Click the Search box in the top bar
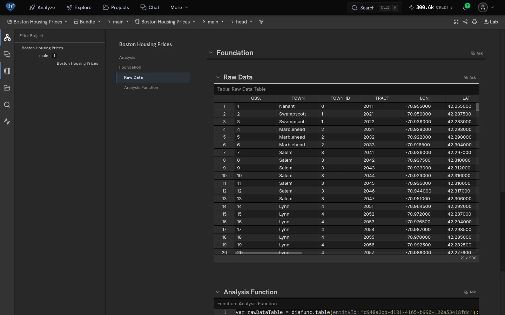This screenshot has height=315, width=505. [x=375, y=8]
